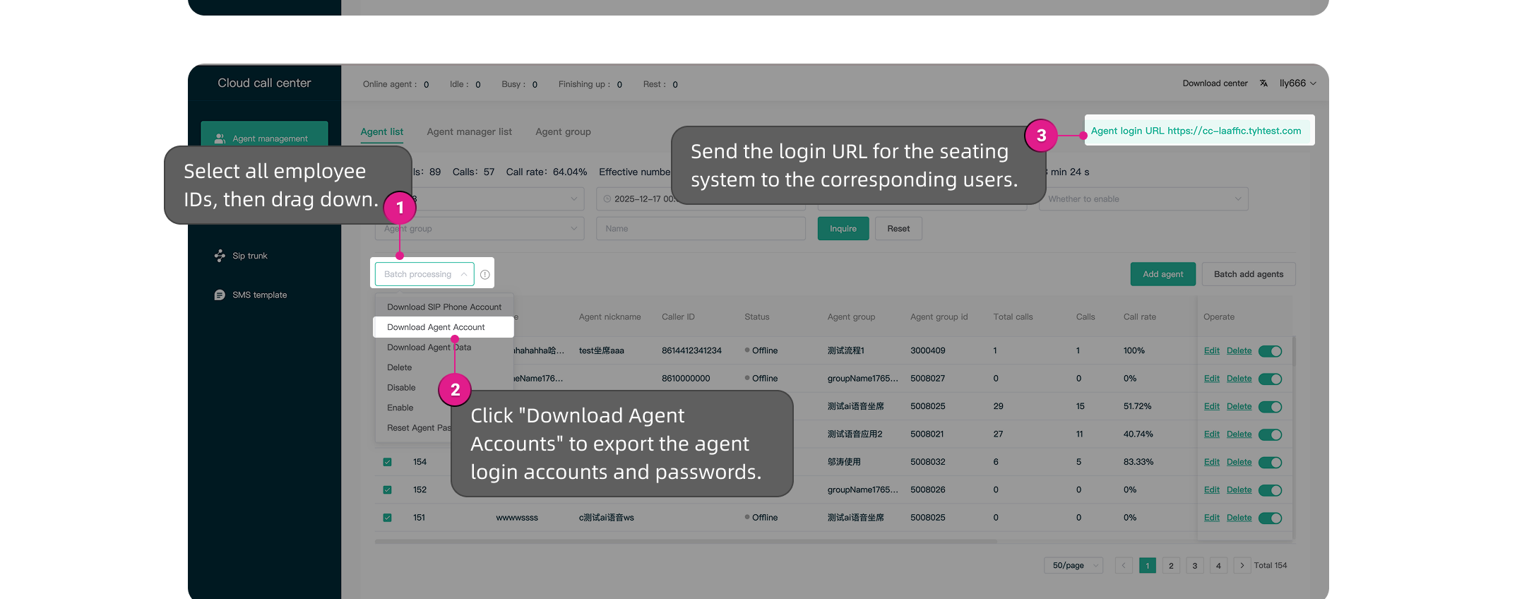Click the info icon beside Batch processing

tap(485, 275)
